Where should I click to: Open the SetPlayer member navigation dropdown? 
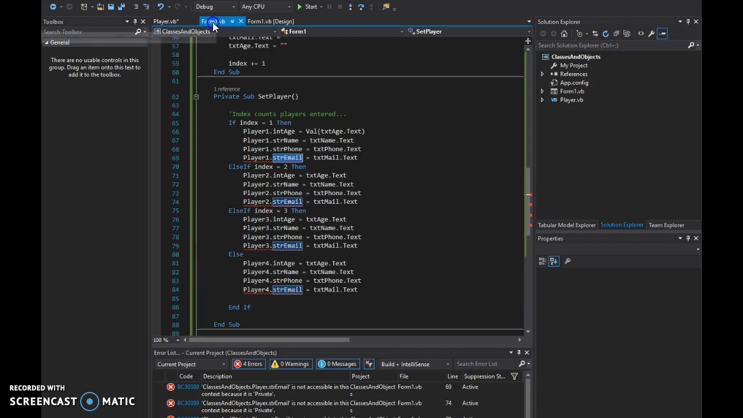tap(468, 31)
